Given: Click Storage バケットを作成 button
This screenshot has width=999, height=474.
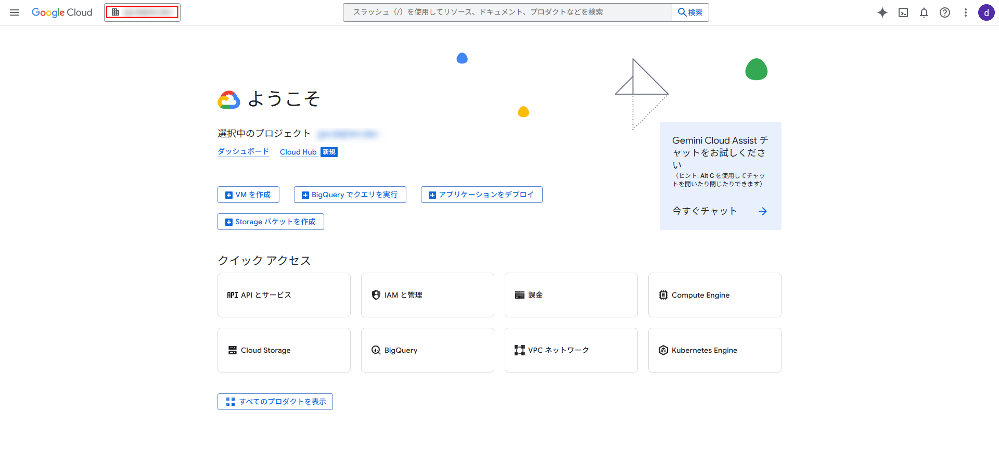Looking at the screenshot, I should [271, 222].
